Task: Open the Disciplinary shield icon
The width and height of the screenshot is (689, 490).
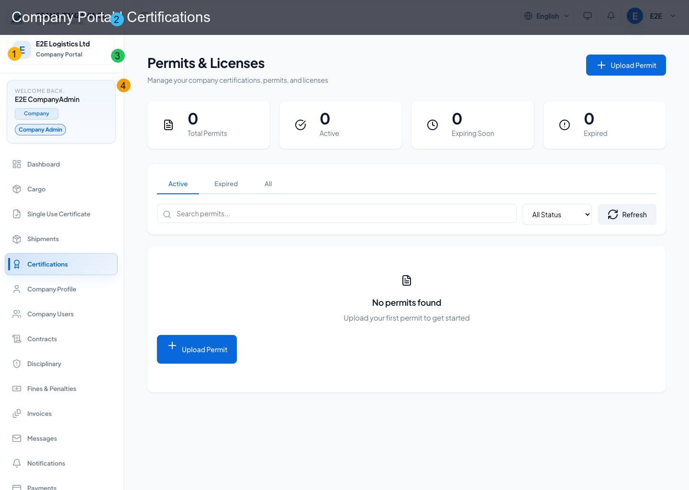Action: pos(17,364)
